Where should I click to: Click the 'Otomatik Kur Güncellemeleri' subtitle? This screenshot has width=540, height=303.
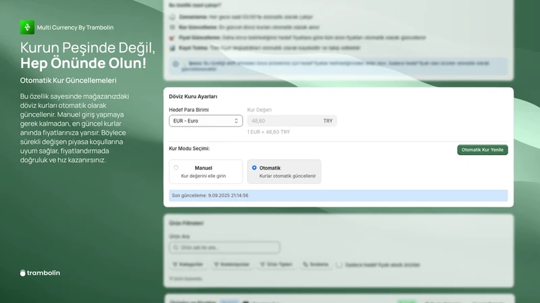click(68, 80)
